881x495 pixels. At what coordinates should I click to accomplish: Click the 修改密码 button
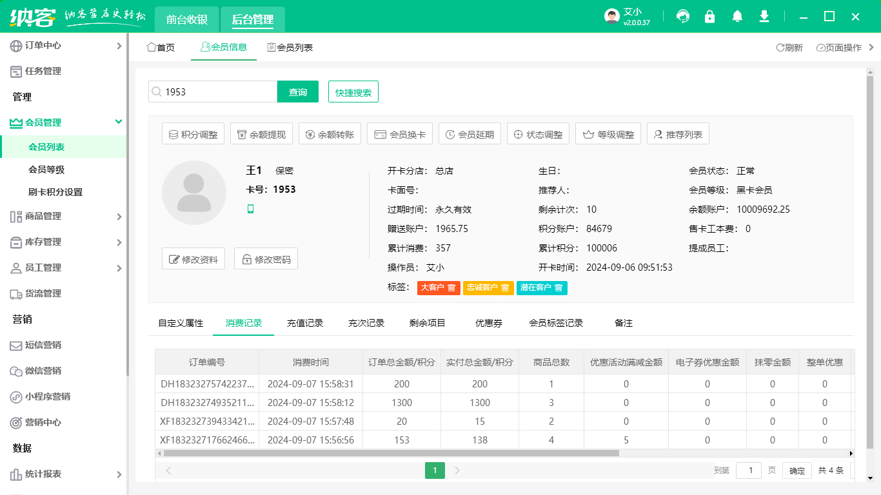(266, 258)
